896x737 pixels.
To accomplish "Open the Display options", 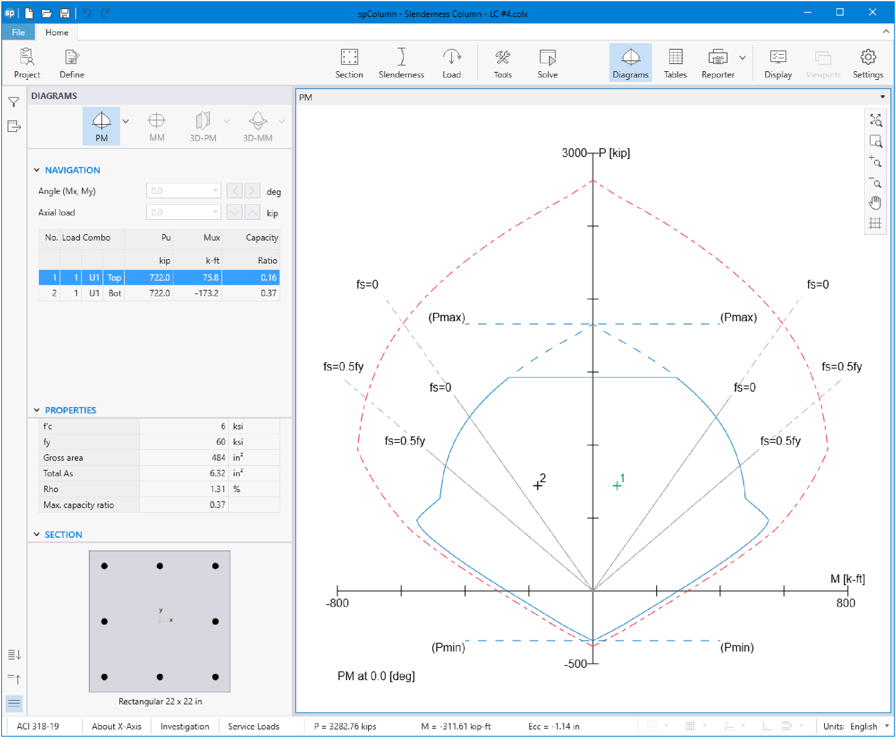I will click(778, 63).
